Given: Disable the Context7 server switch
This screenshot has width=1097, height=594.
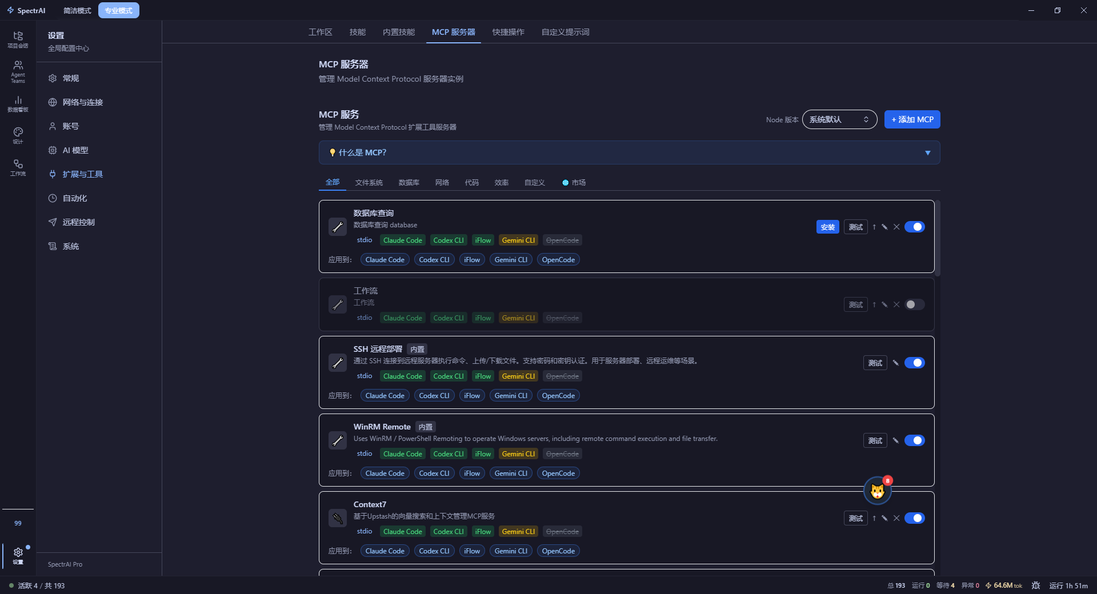Looking at the screenshot, I should (915, 518).
